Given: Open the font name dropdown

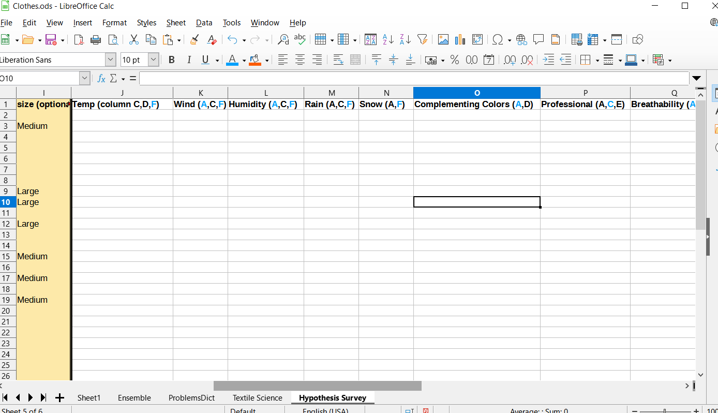Looking at the screenshot, I should (110, 60).
